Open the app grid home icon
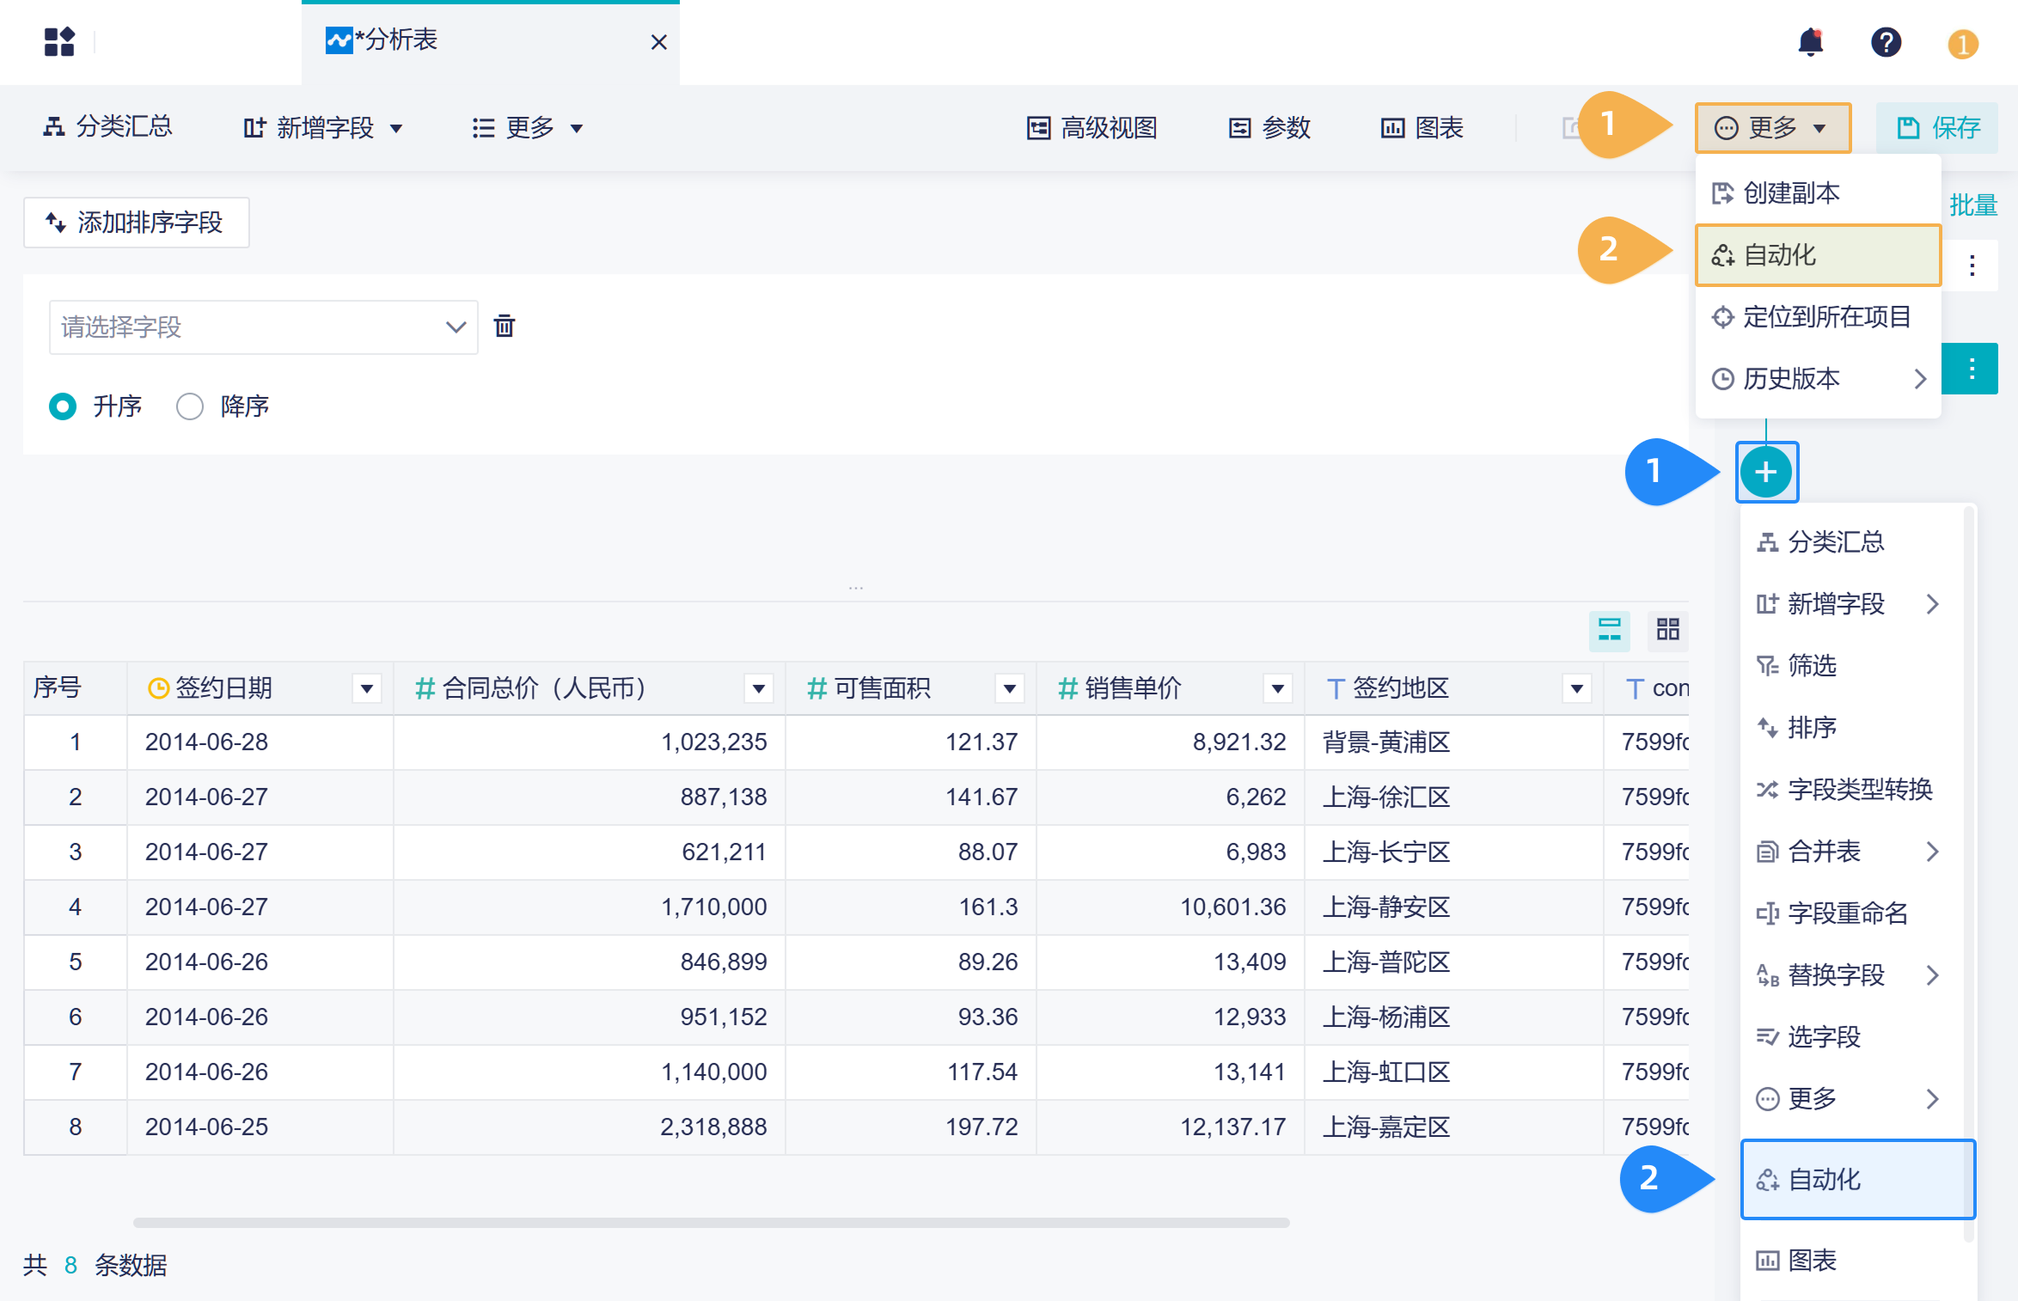 coord(59,42)
